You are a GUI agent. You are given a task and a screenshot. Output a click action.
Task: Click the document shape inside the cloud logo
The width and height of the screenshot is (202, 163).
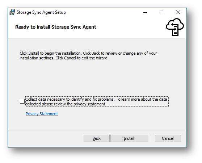click(x=175, y=30)
